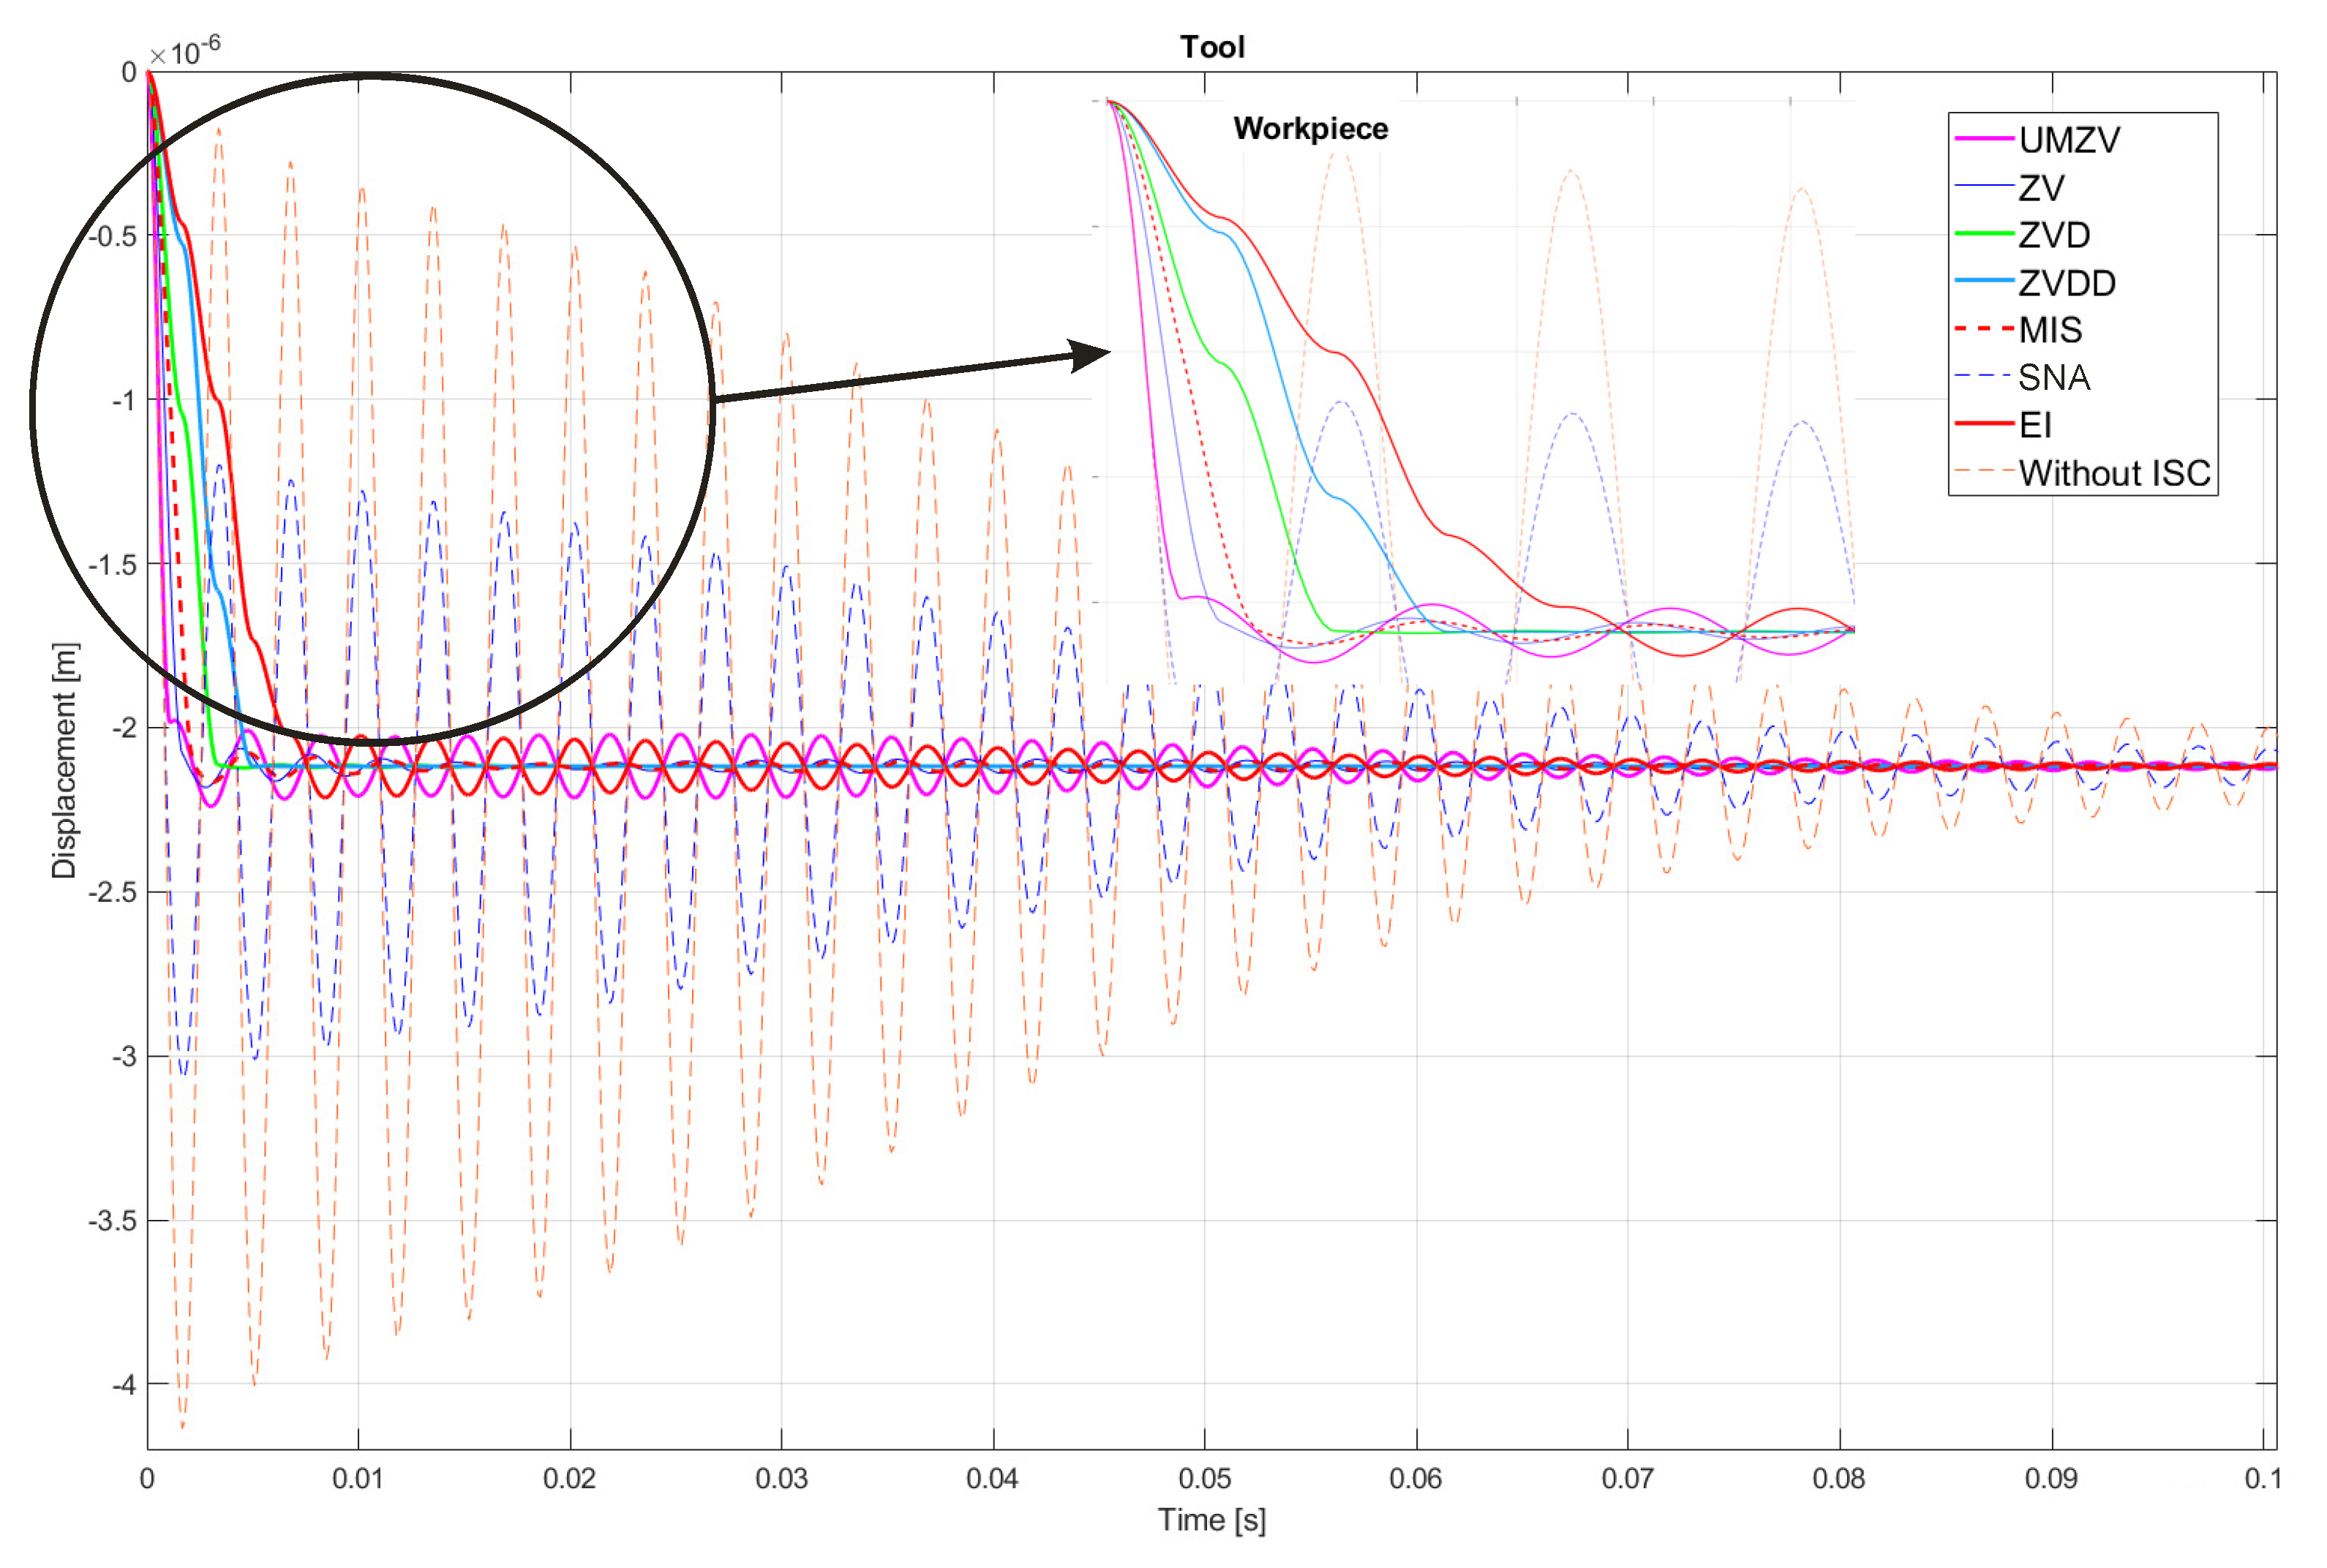The height and width of the screenshot is (1568, 2327).
Task: Click the magenta UMZV line sample in legend
Action: click(1984, 139)
